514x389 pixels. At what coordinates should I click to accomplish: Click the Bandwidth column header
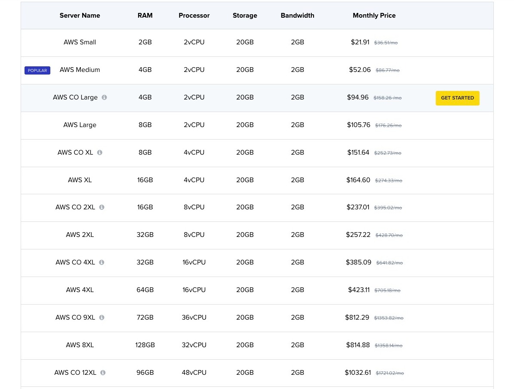point(297,16)
